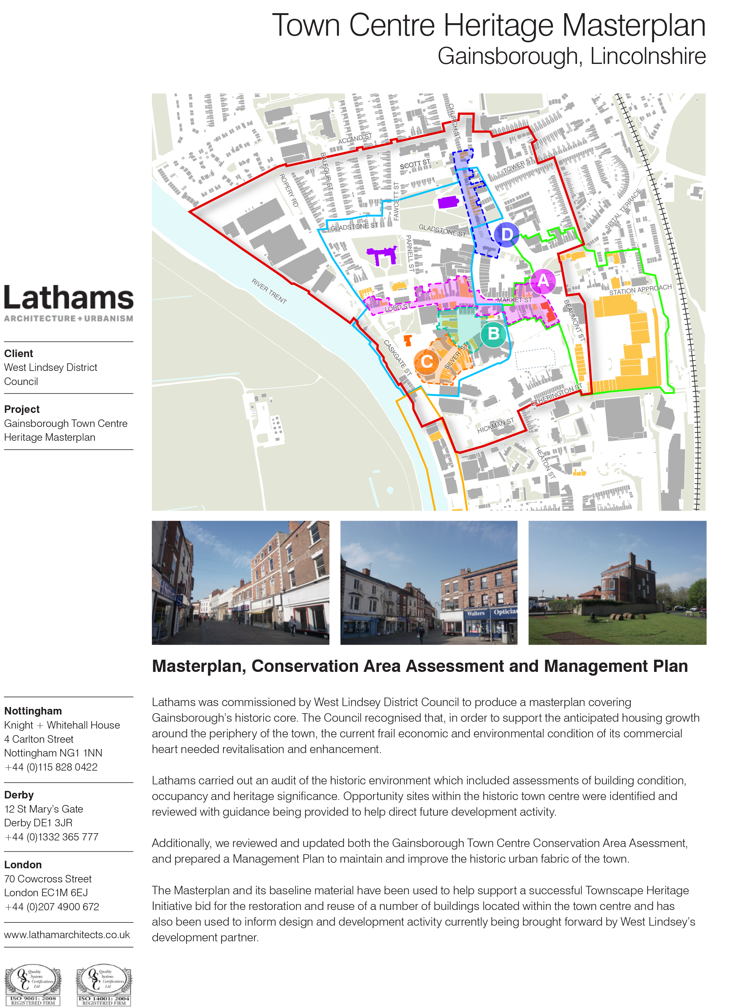The image size is (733, 1008).
Task: Click the River Trent label on map
Action: 269,291
